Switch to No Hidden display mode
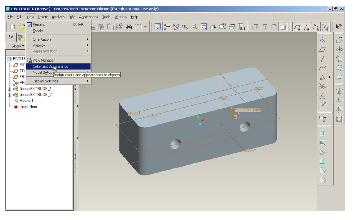354x220 pixels. coord(274,27)
